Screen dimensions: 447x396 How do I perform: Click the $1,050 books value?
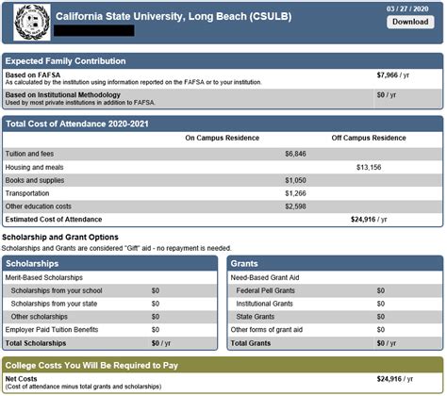tap(295, 180)
